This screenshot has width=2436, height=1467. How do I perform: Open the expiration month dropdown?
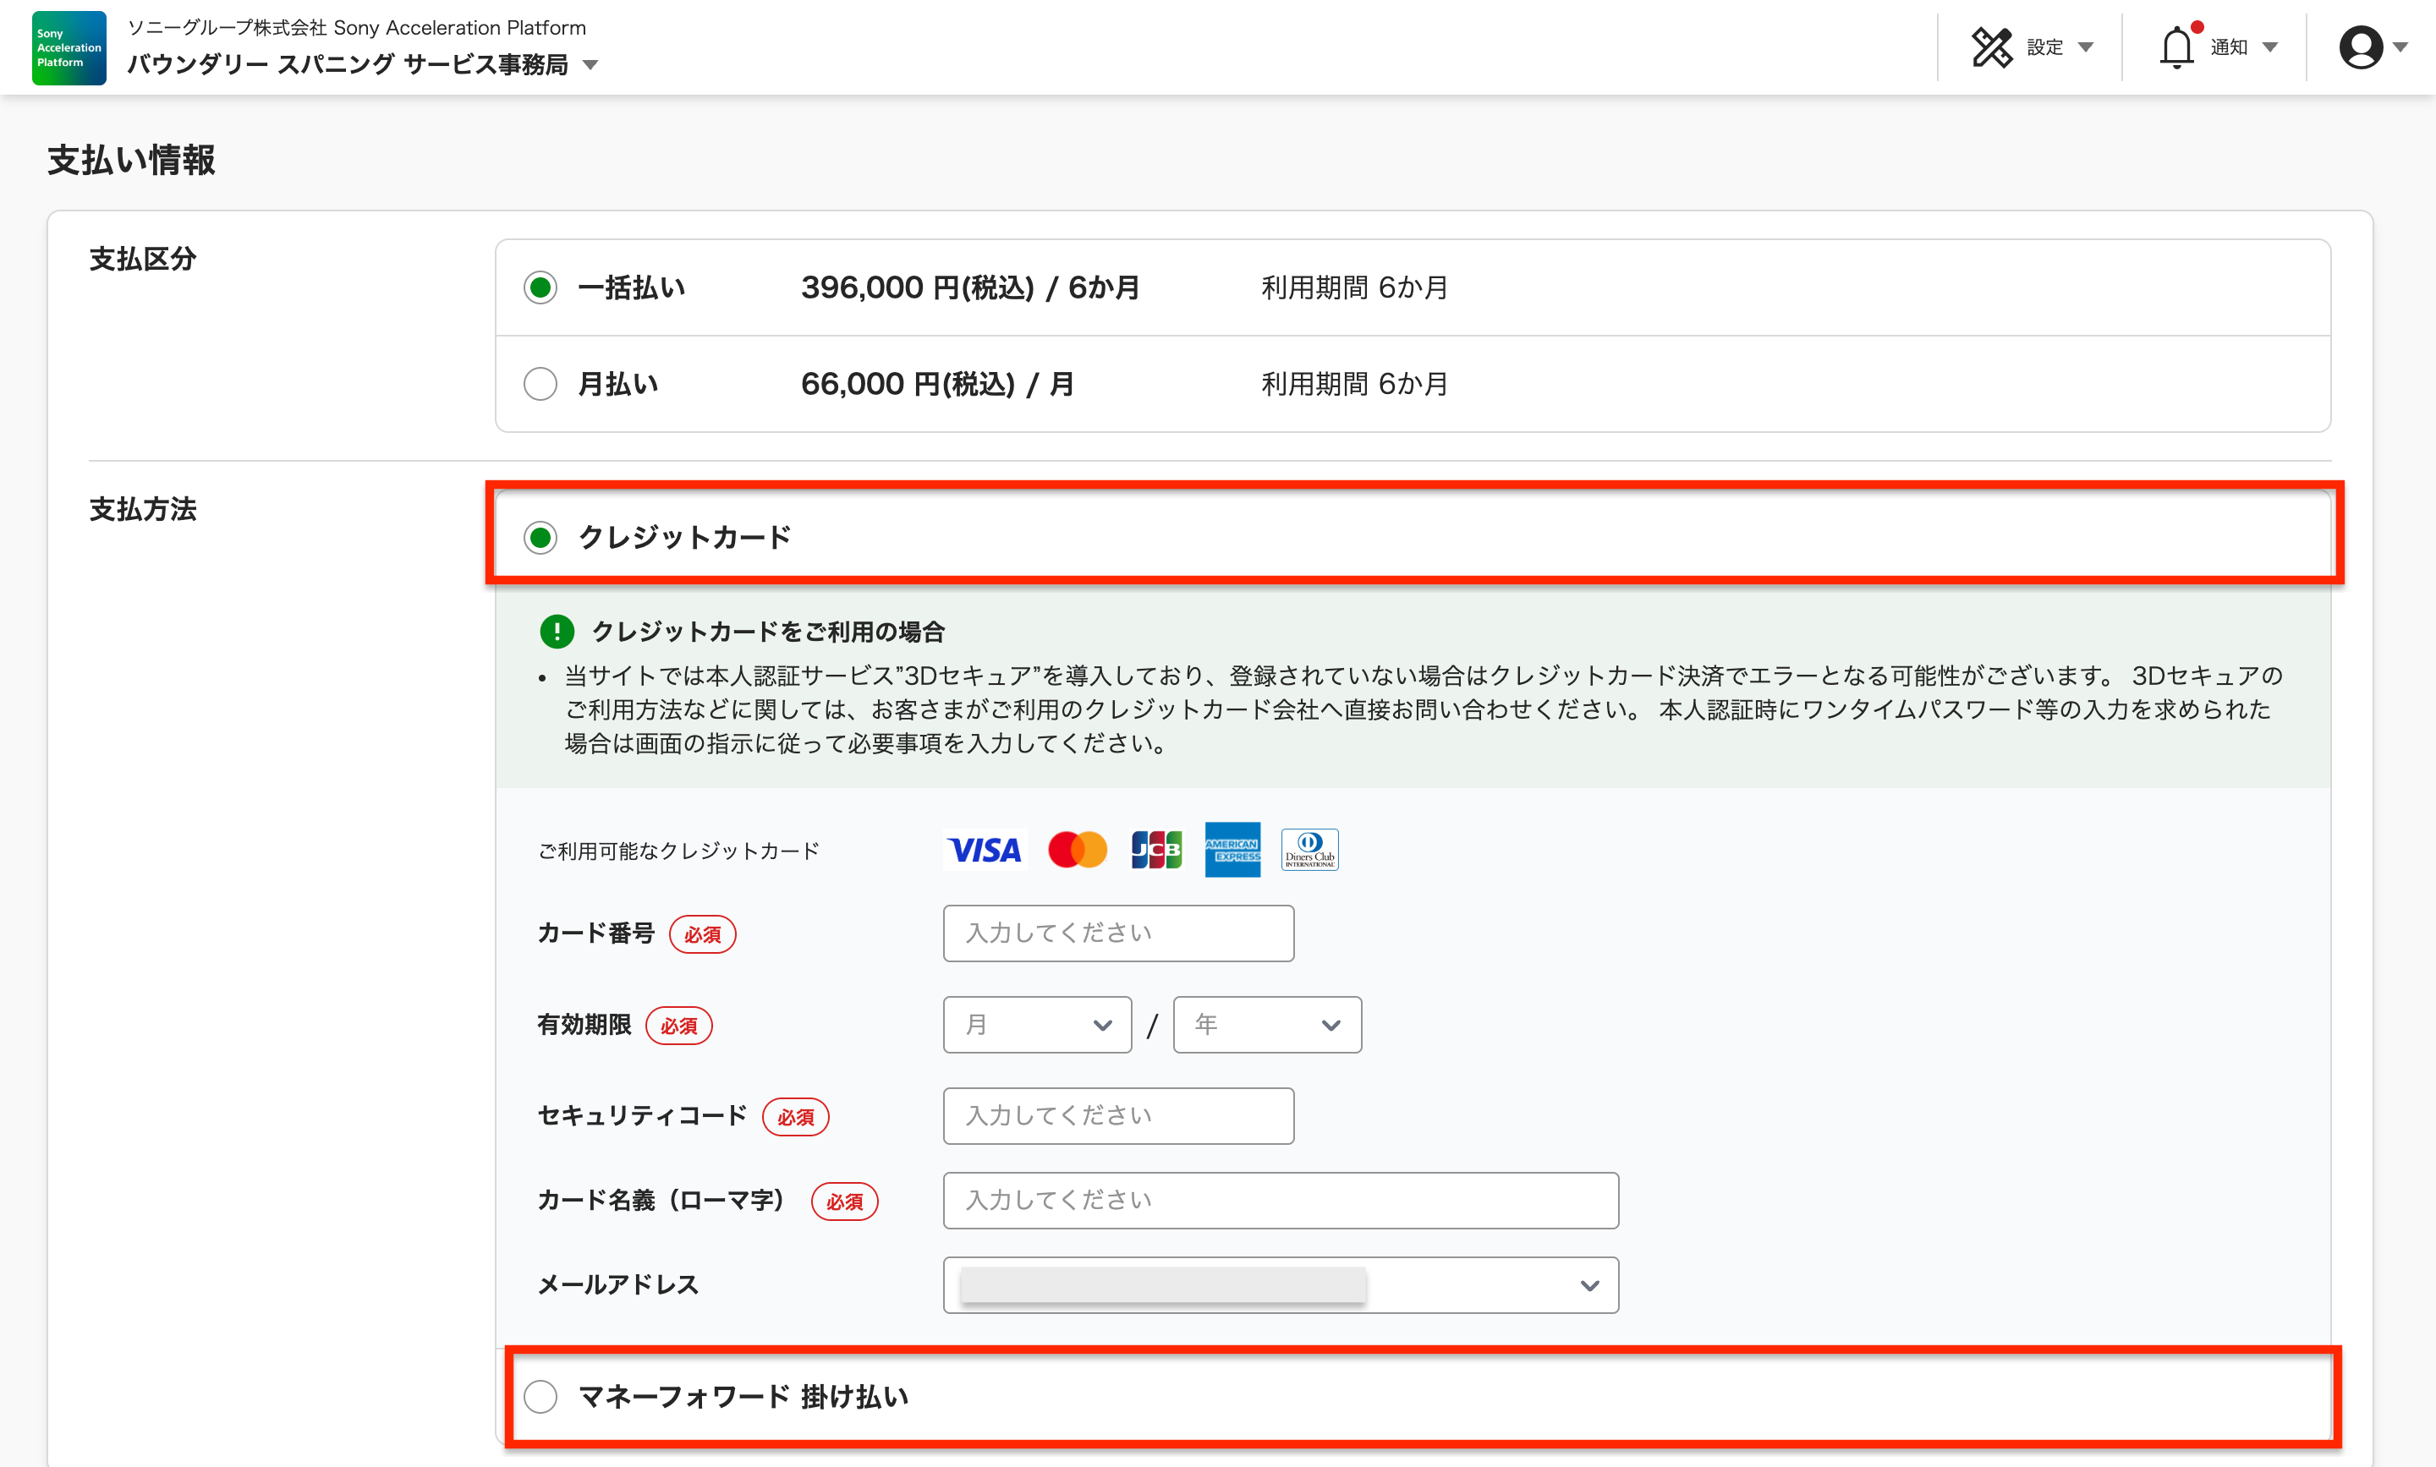tap(1037, 1024)
